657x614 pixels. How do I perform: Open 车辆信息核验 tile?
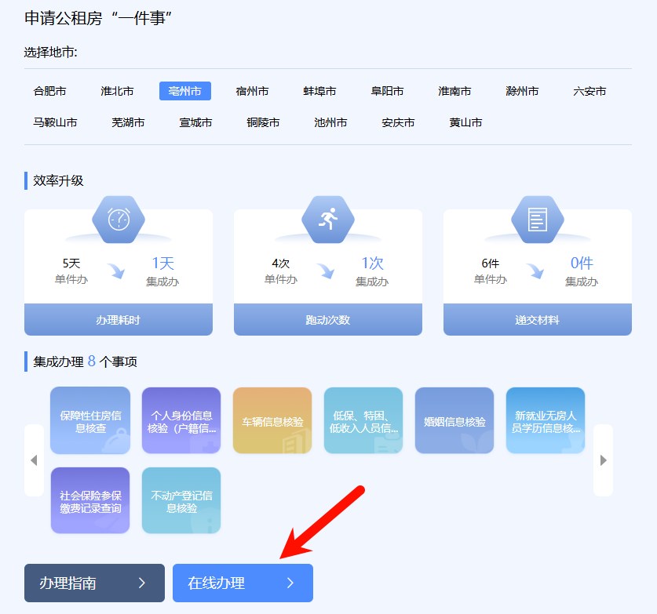272,421
